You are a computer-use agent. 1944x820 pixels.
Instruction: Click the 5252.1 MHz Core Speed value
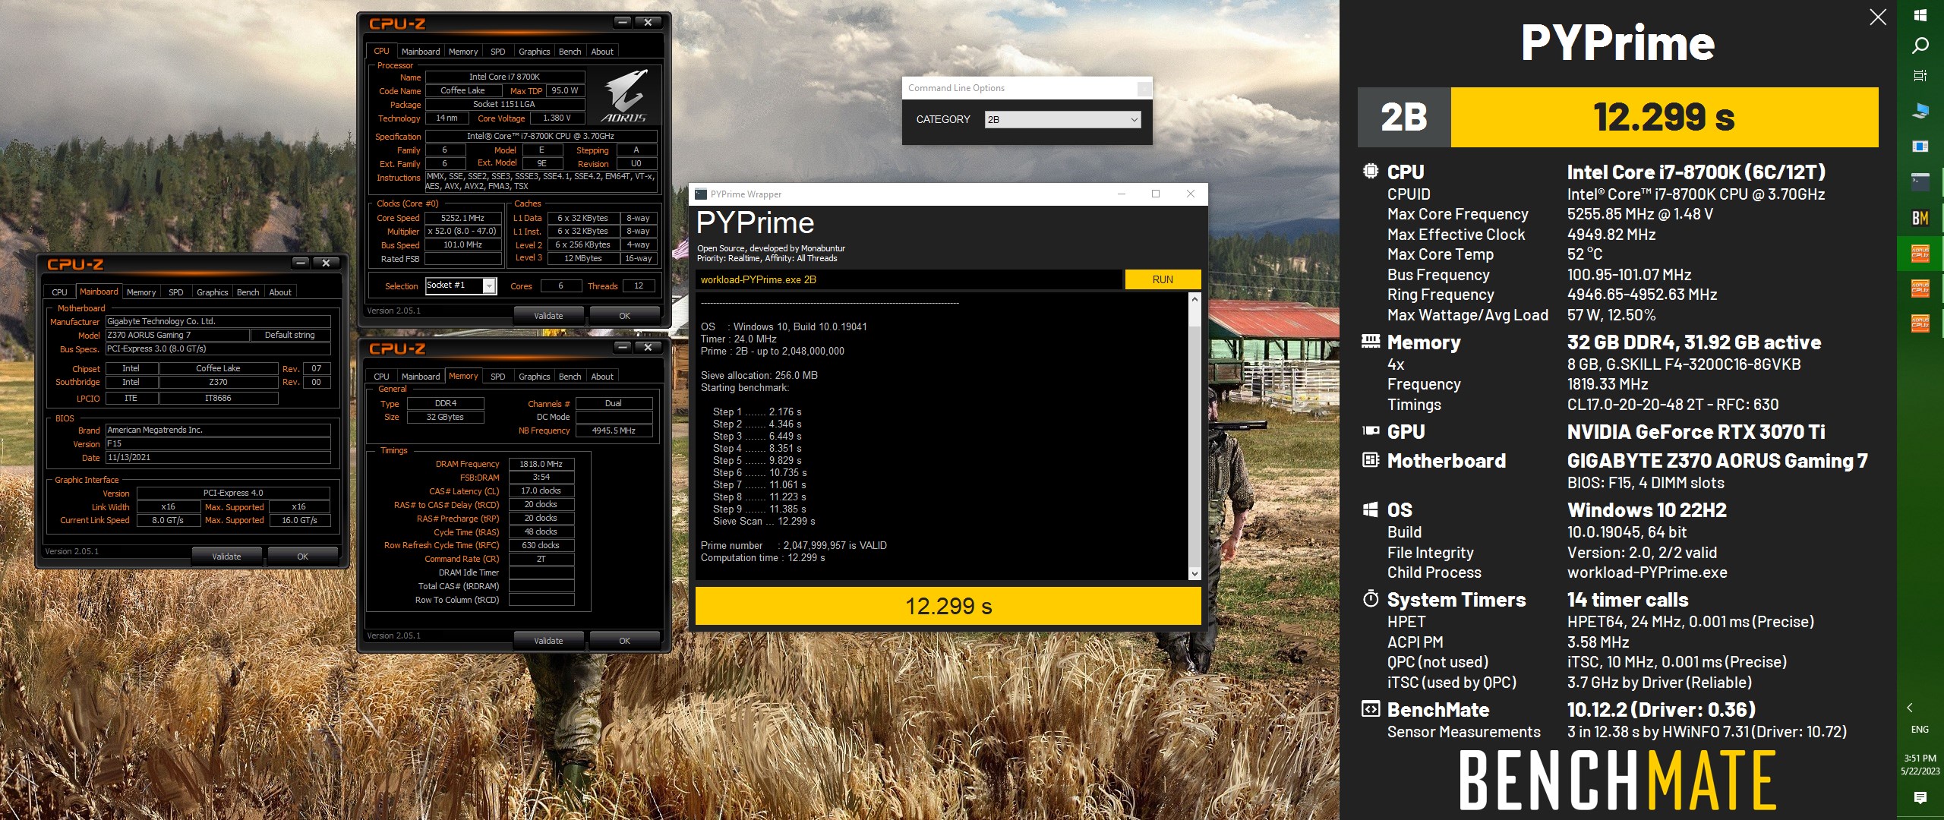462,218
